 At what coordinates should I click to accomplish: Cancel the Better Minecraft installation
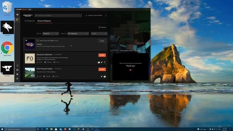pos(102,41)
